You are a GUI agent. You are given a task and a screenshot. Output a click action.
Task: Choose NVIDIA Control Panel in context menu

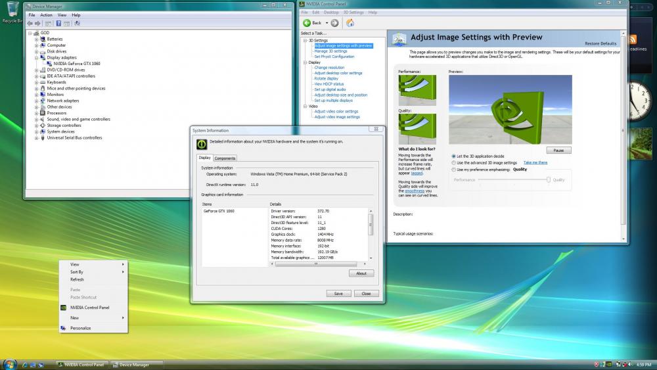tap(89, 308)
